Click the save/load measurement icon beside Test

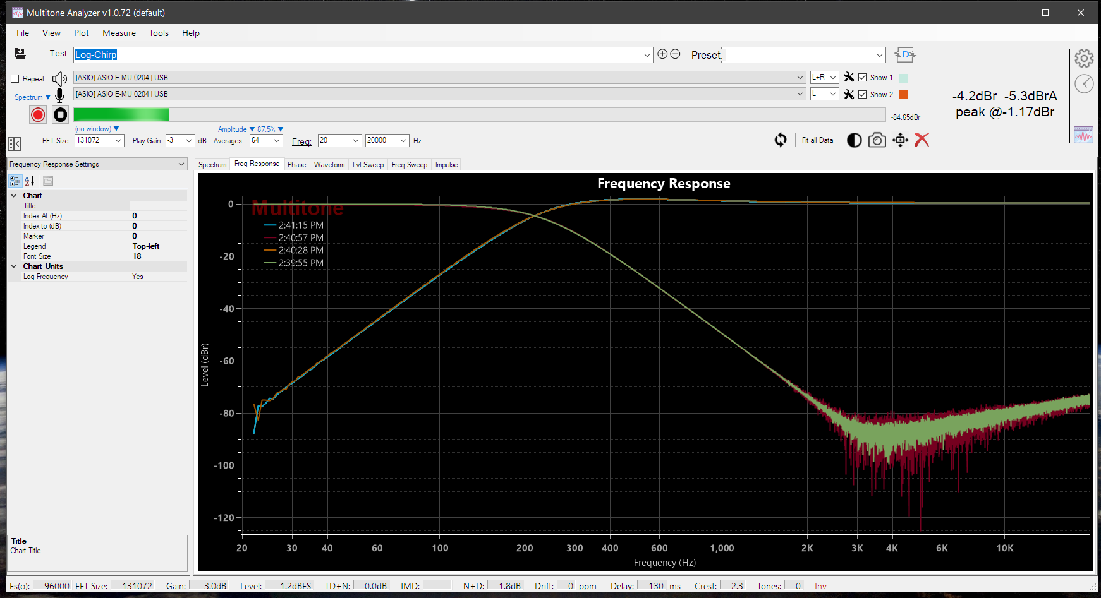click(x=20, y=54)
